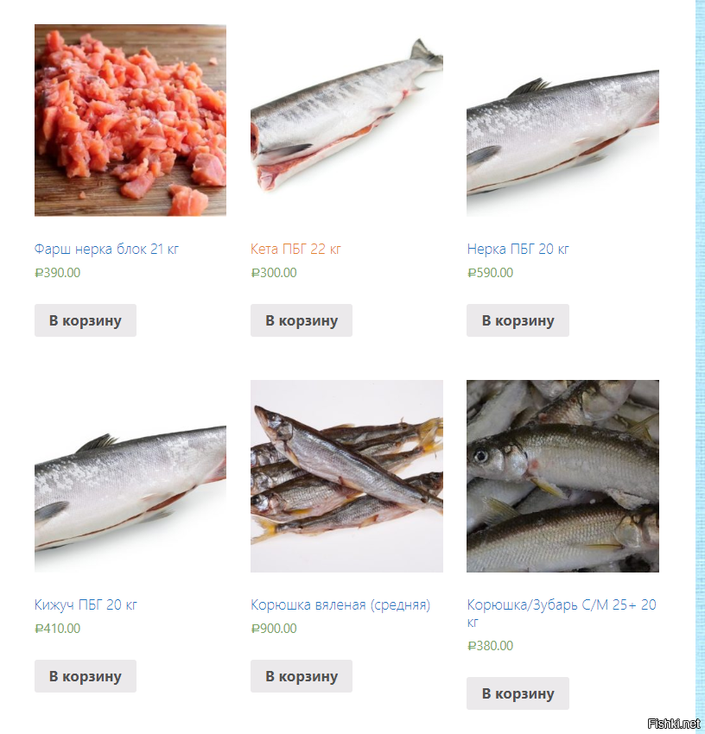Image resolution: width=705 pixels, height=734 pixels.
Task: Open the Корюшка вяленая (средняя) link
Action: [x=340, y=604]
